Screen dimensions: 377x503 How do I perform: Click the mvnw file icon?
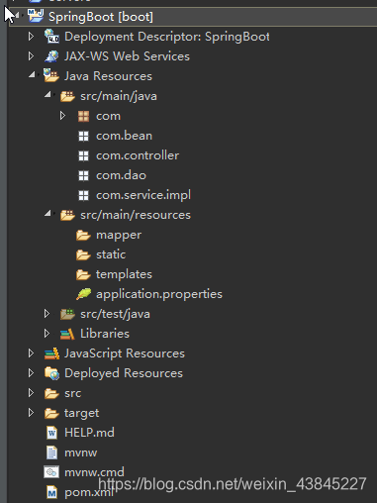tap(51, 453)
